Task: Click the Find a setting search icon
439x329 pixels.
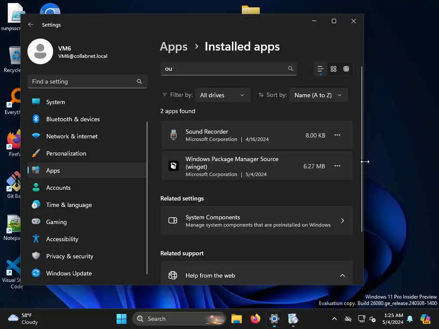Action: click(x=139, y=81)
